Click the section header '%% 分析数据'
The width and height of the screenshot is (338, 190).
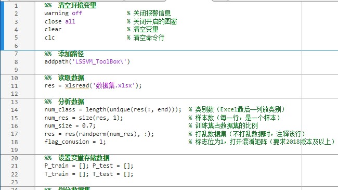(64, 102)
